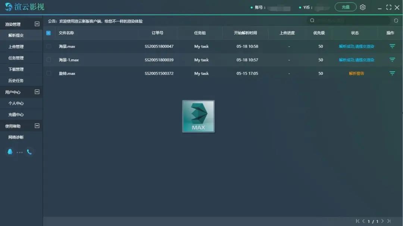Open action menu for 海景.max row
Screen dimensions: 403x226
[x=392, y=46]
